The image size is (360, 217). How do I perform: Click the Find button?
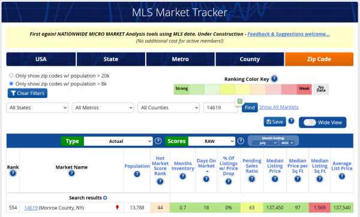[x=250, y=108]
